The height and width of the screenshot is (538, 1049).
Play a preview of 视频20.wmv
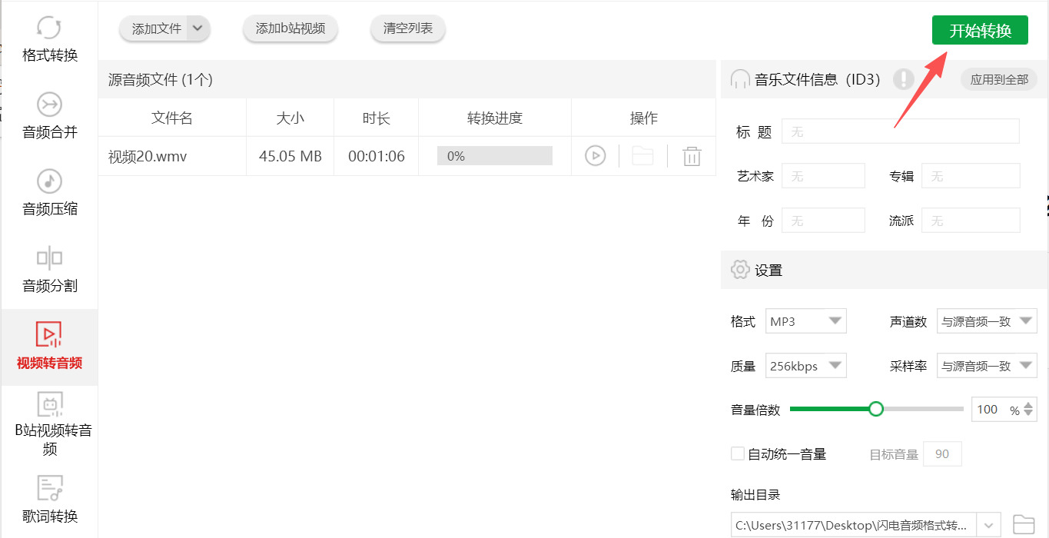tap(595, 155)
